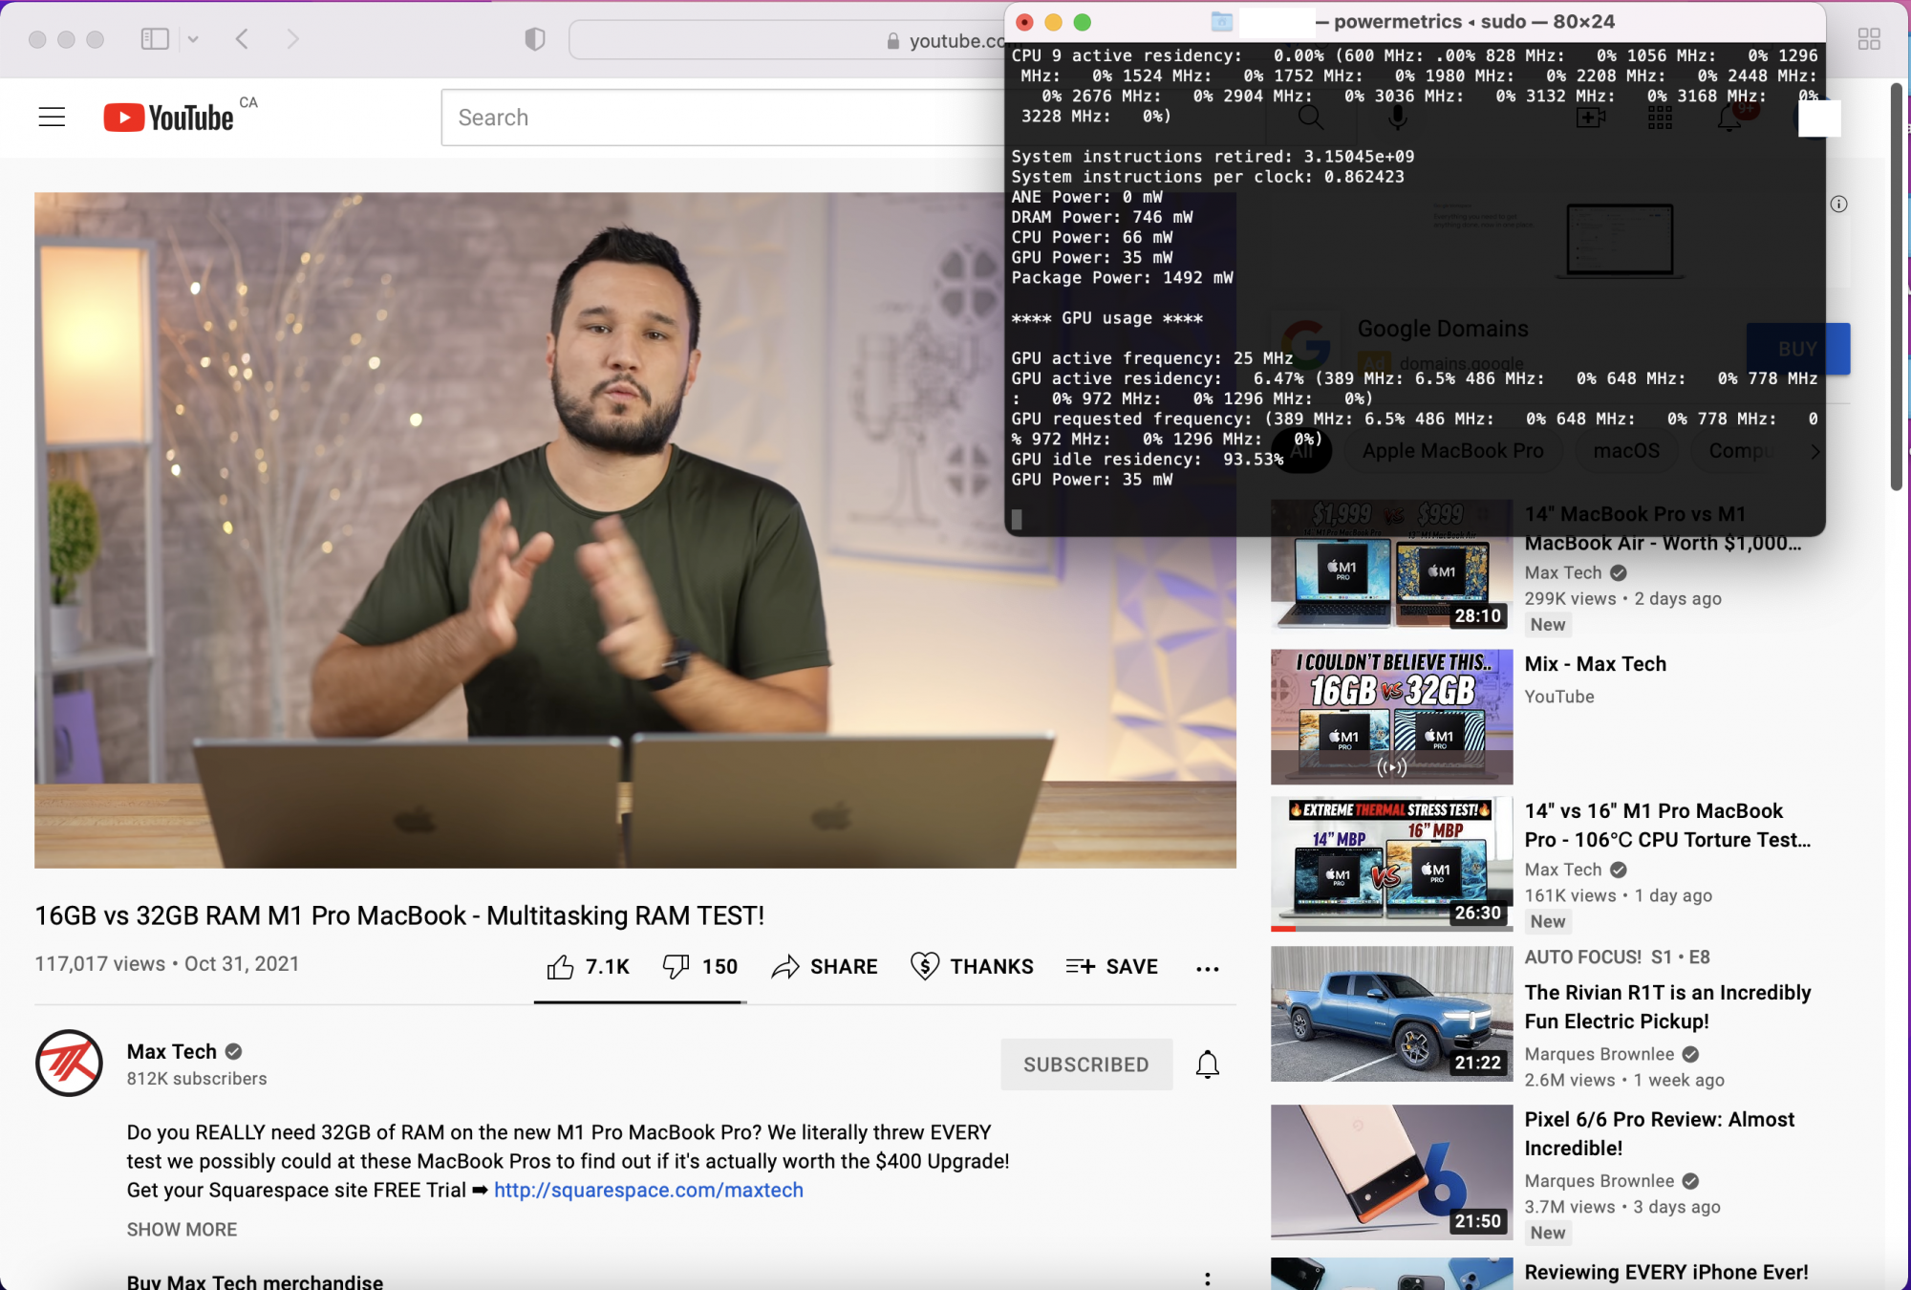Dislike the video with thumbs down
Screen dimensions: 1911x1290
[x=676, y=967]
